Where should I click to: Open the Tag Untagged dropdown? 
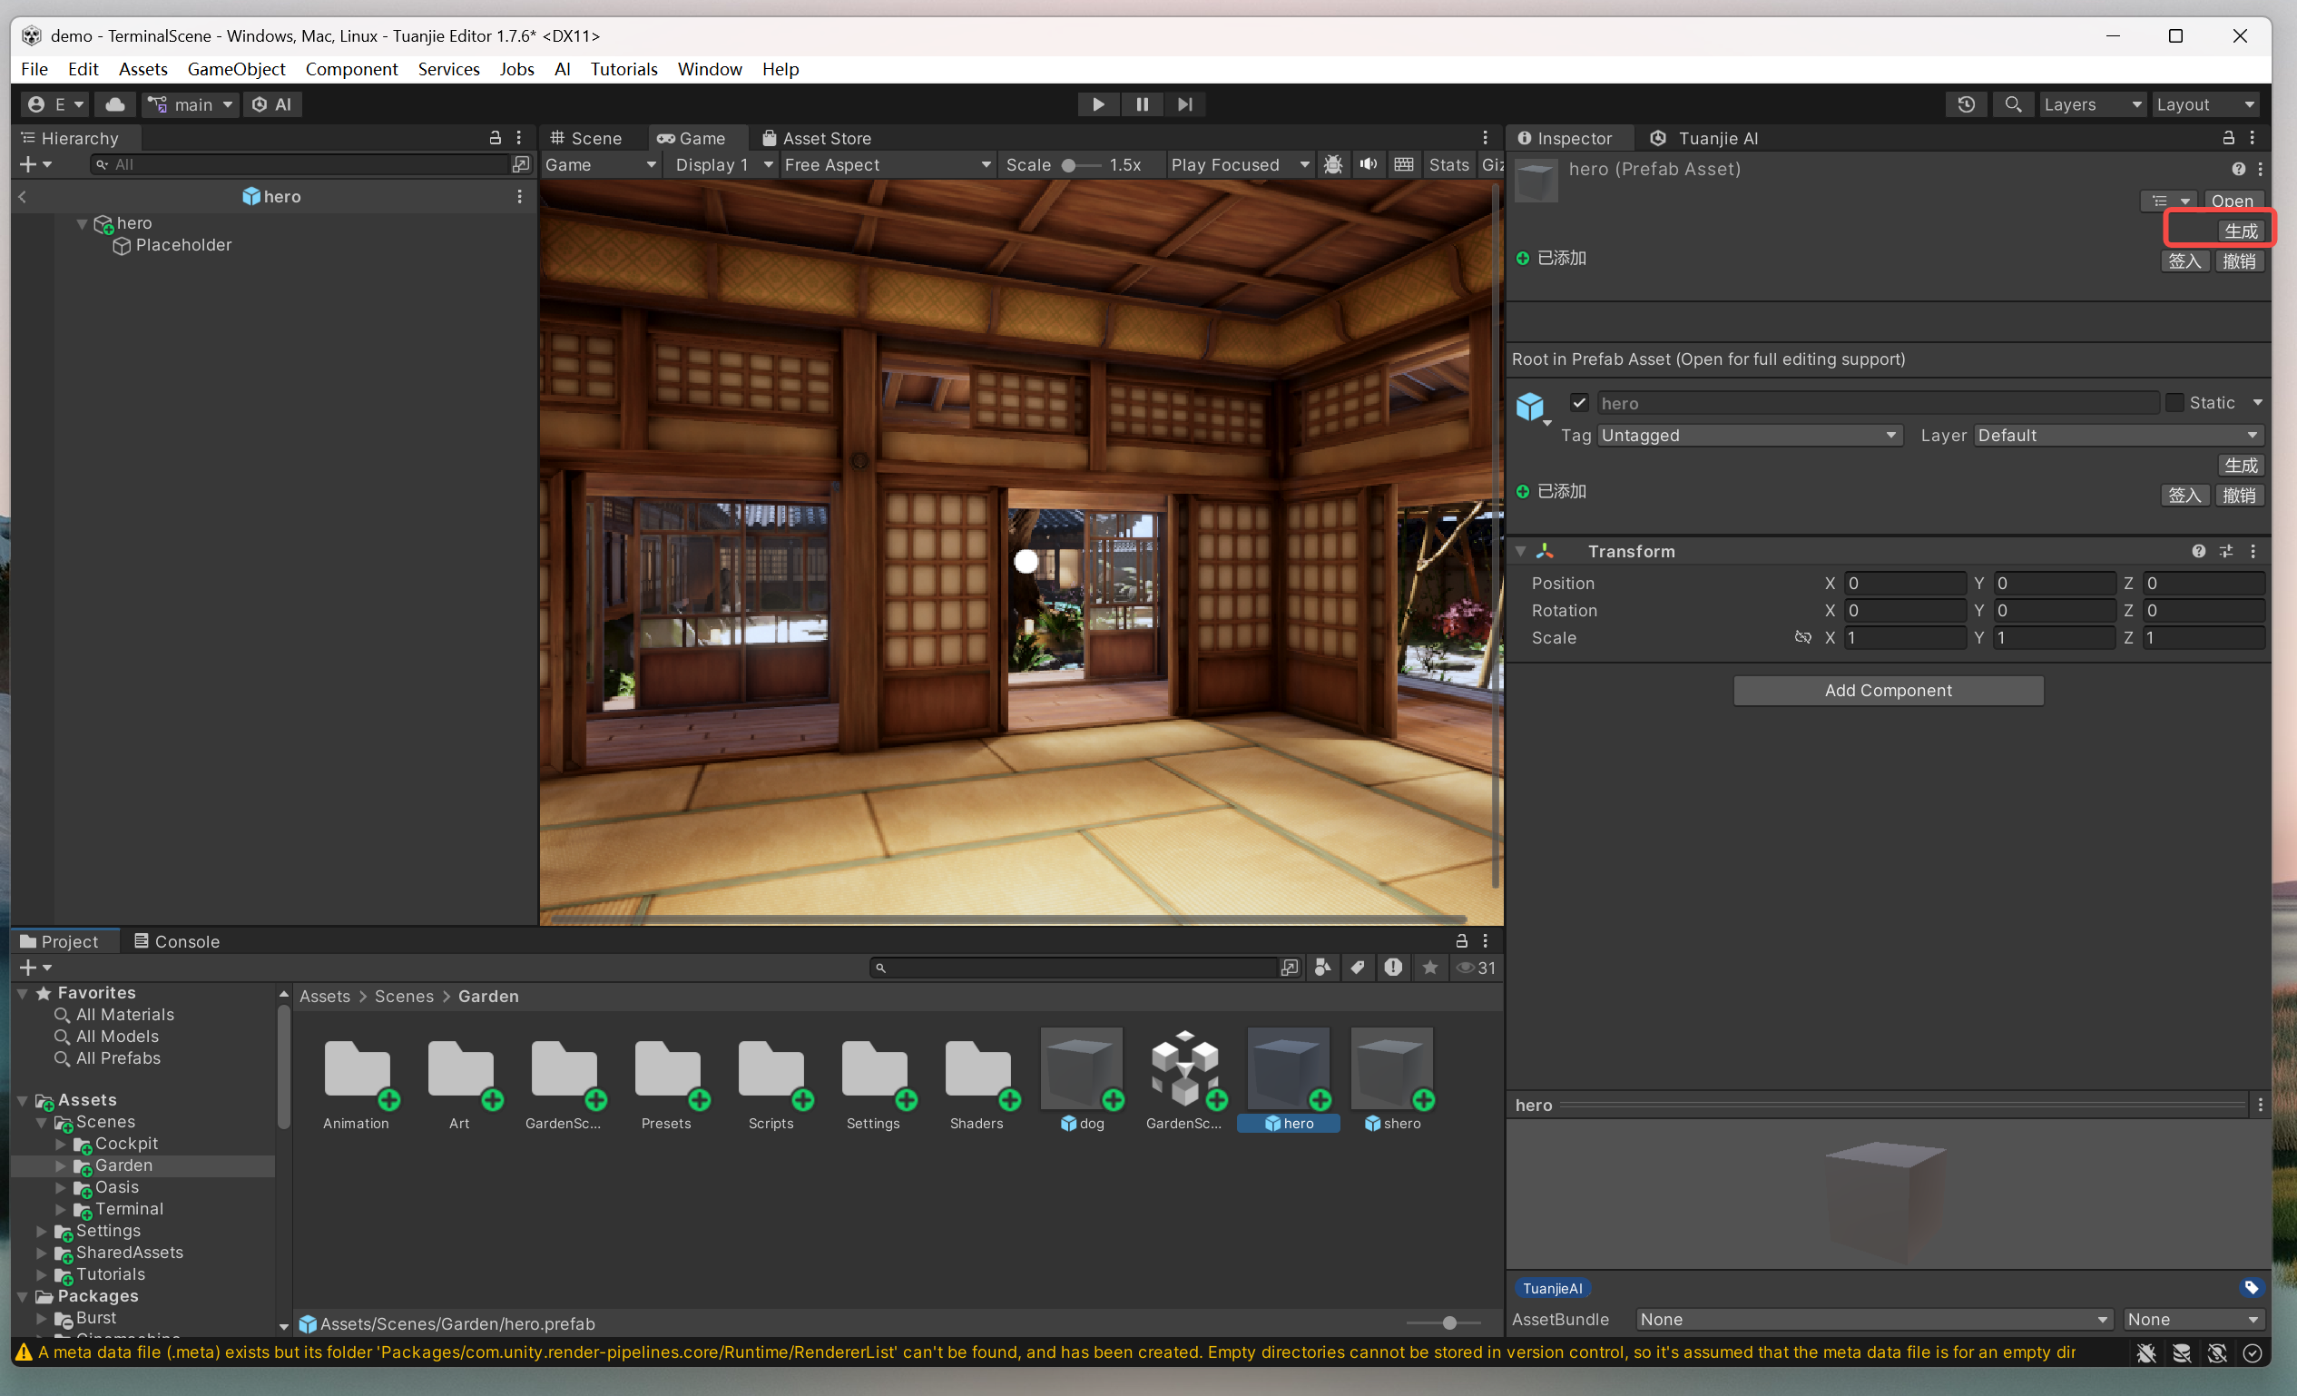tap(1749, 436)
